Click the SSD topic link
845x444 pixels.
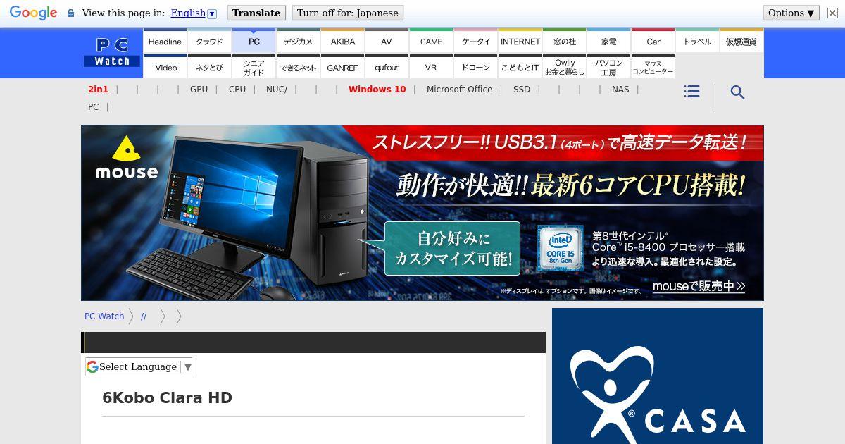tap(522, 90)
